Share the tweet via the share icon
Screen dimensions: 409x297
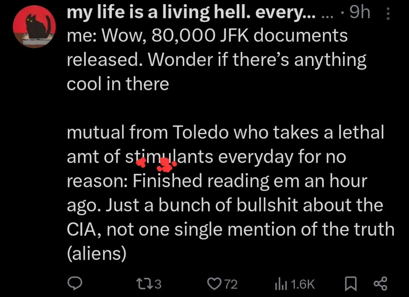tap(380, 284)
